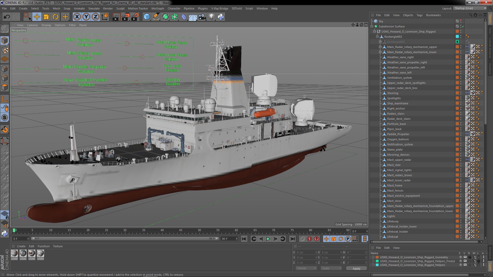Enable Texture mode checker icon
The width and height of the screenshot is (493, 277).
point(5,50)
